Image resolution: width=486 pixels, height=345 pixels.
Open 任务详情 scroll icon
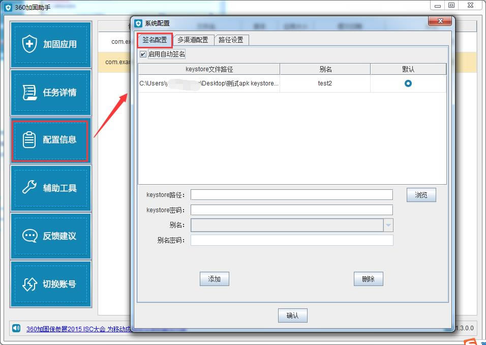click(29, 92)
